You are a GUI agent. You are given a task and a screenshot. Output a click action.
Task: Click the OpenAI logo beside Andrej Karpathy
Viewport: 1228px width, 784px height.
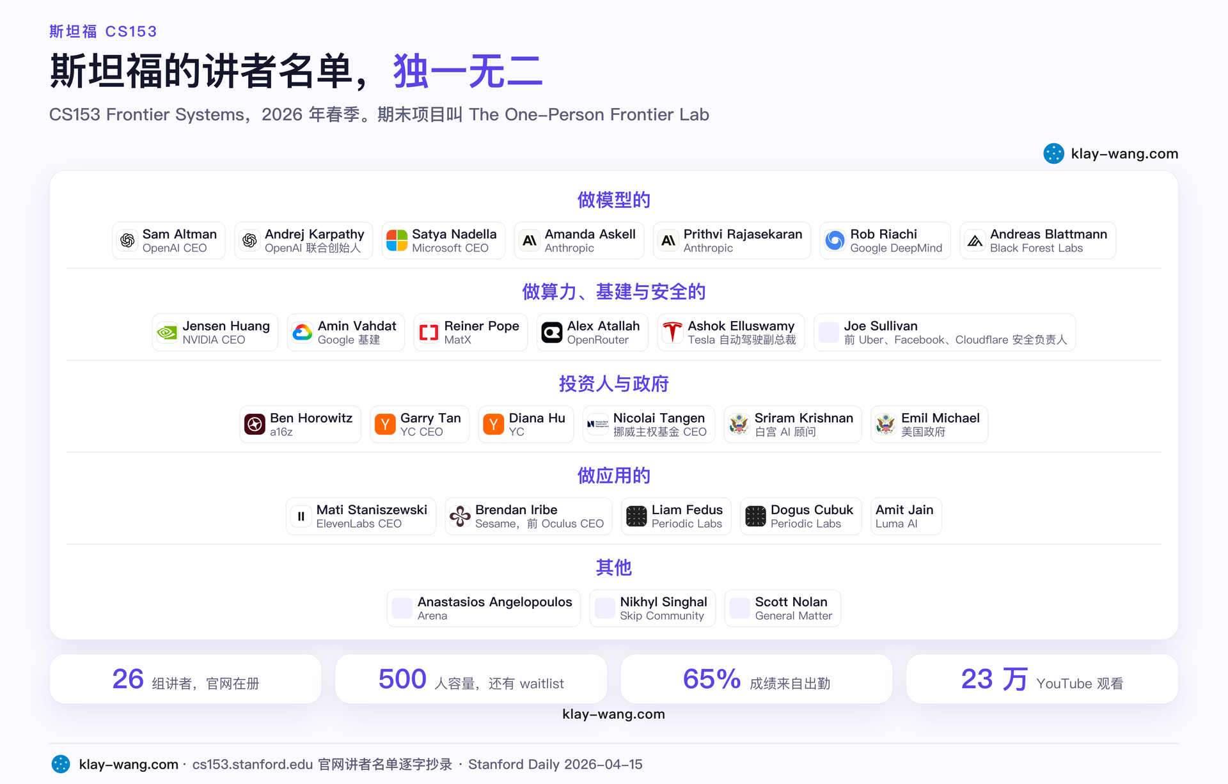[x=249, y=240]
